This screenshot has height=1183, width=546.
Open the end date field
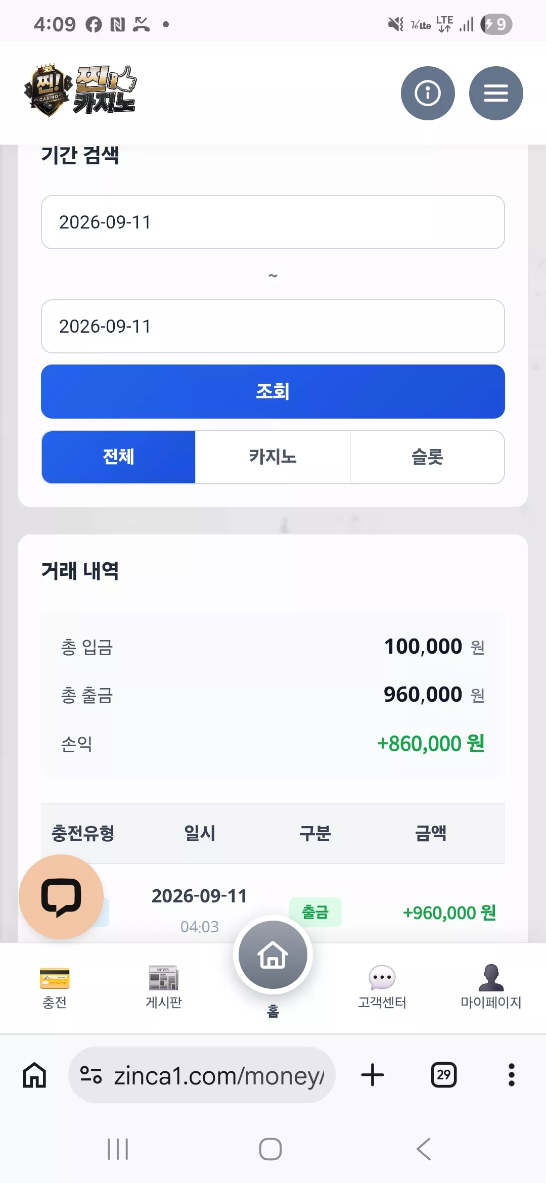click(273, 326)
